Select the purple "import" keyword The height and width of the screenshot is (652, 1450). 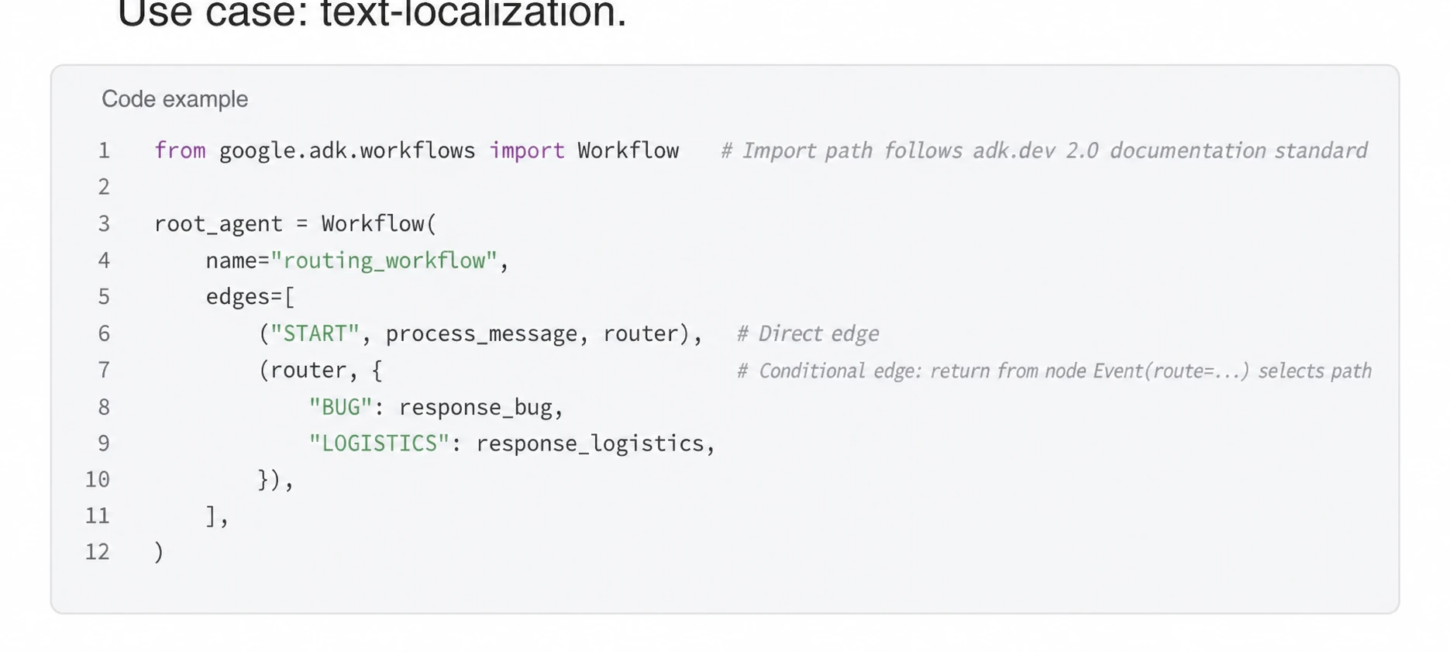point(526,150)
